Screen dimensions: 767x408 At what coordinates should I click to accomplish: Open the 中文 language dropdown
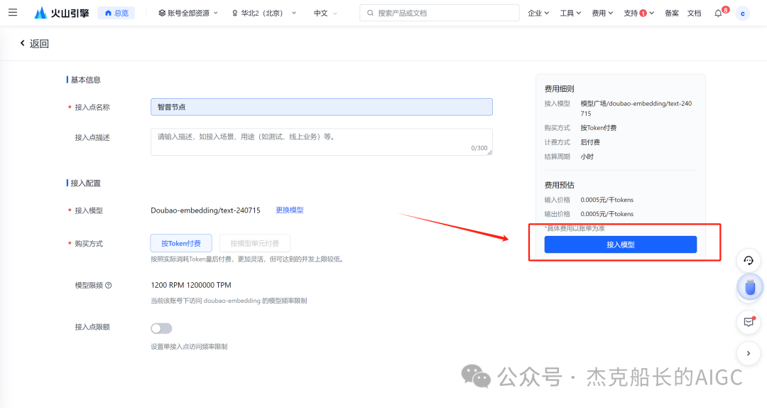(325, 14)
